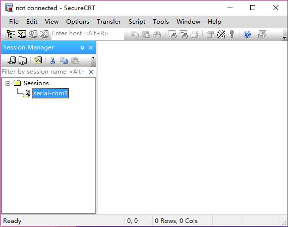Click Connect icon in Session Manager
Image resolution: width=288 pixels, height=227 pixels.
pos(12,61)
